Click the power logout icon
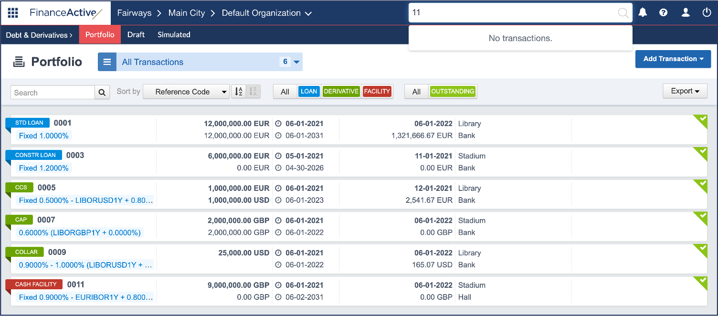Image resolution: width=718 pixels, height=316 pixels. (x=707, y=13)
